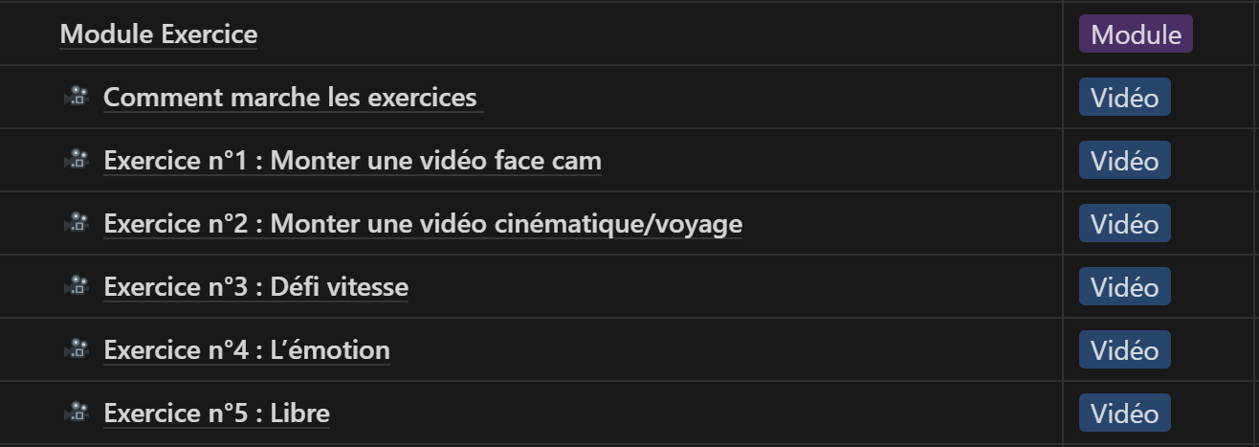This screenshot has width=1259, height=447.
Task: Click Vidéo tag on Comment marche row
Action: coord(1124,98)
